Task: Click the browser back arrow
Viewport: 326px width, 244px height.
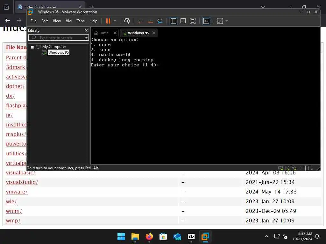Action: coord(8,20)
